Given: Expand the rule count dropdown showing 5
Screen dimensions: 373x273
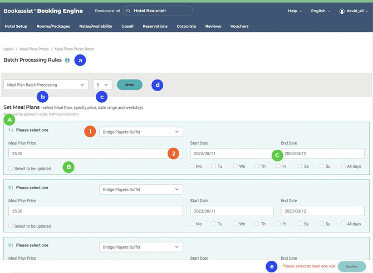Looking at the screenshot, I should pos(102,85).
